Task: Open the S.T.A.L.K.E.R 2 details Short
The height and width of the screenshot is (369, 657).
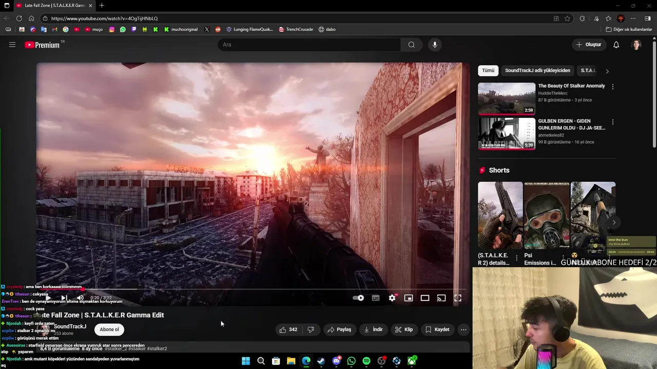Action: (500, 215)
